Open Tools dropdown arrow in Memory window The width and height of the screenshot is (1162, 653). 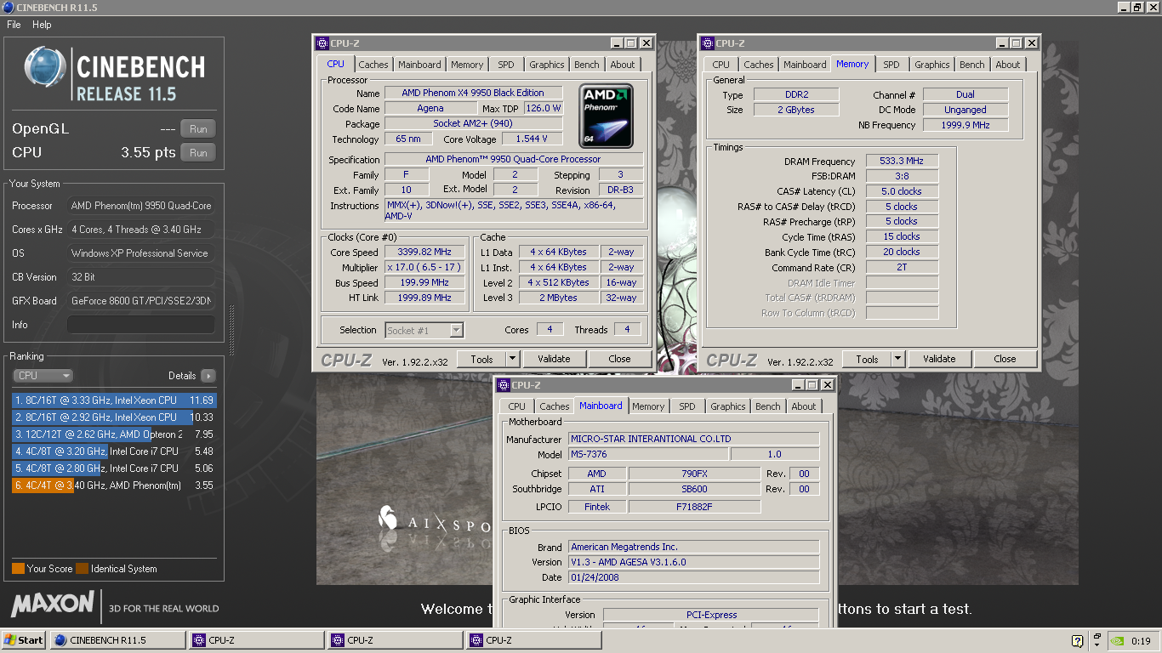898,359
